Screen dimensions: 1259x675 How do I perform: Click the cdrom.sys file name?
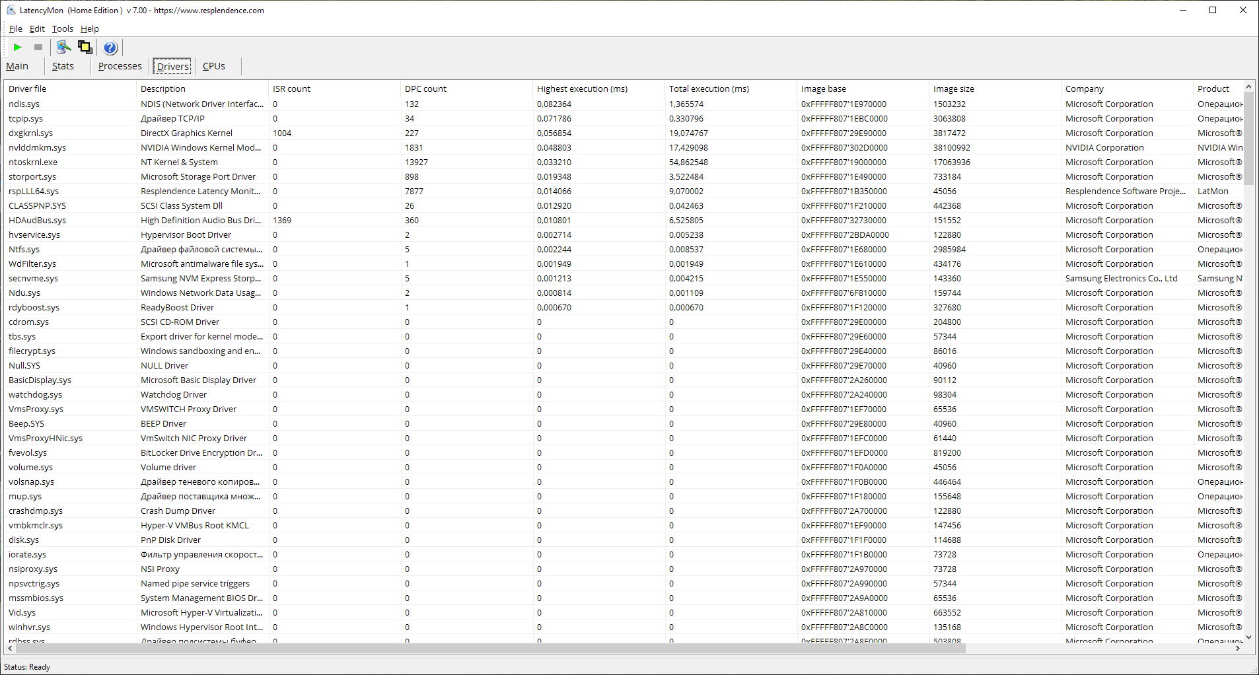click(x=28, y=322)
